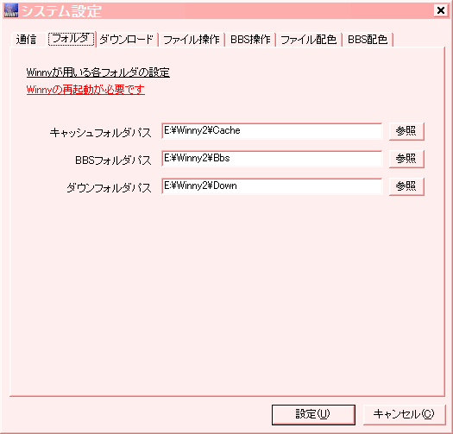Viewport: 453px width, 434px height.
Task: Click the Down folder path field
Action: click(x=272, y=186)
